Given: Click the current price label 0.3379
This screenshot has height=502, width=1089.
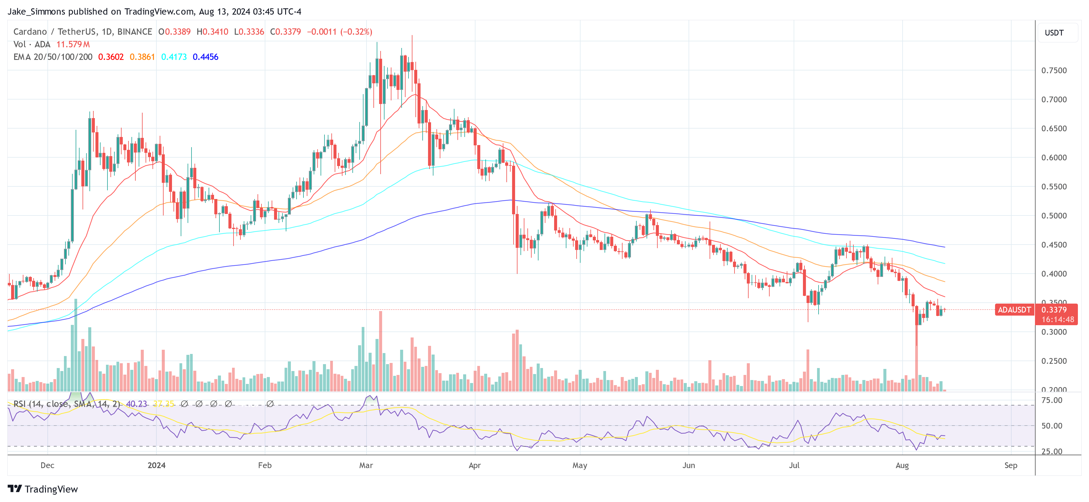Looking at the screenshot, I should click(x=1054, y=310).
